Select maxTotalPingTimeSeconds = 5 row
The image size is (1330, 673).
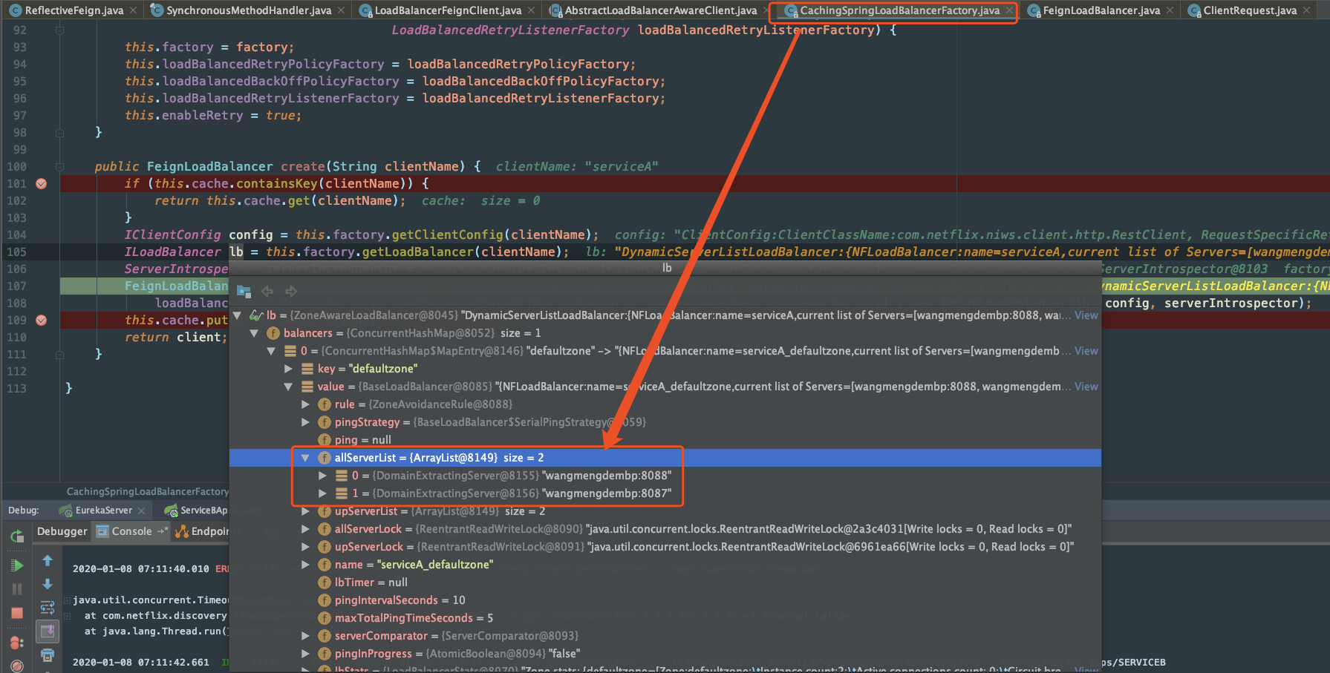pos(665,618)
